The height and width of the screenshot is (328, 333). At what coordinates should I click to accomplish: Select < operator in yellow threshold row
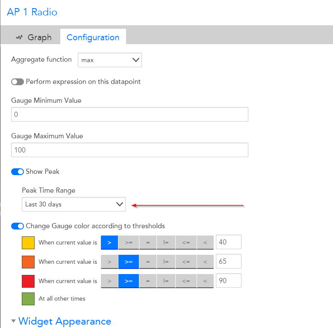pyautogui.click(x=205, y=242)
